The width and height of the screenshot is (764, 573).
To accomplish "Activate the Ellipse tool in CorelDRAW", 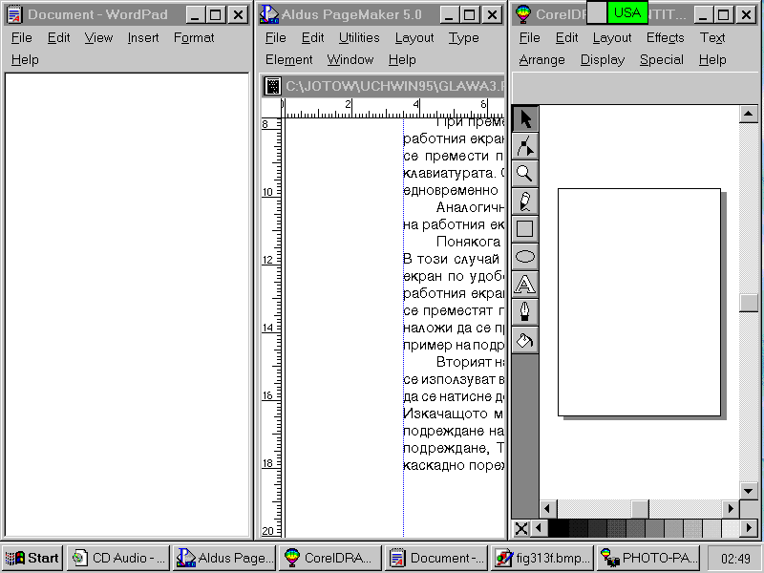I will click(x=524, y=256).
